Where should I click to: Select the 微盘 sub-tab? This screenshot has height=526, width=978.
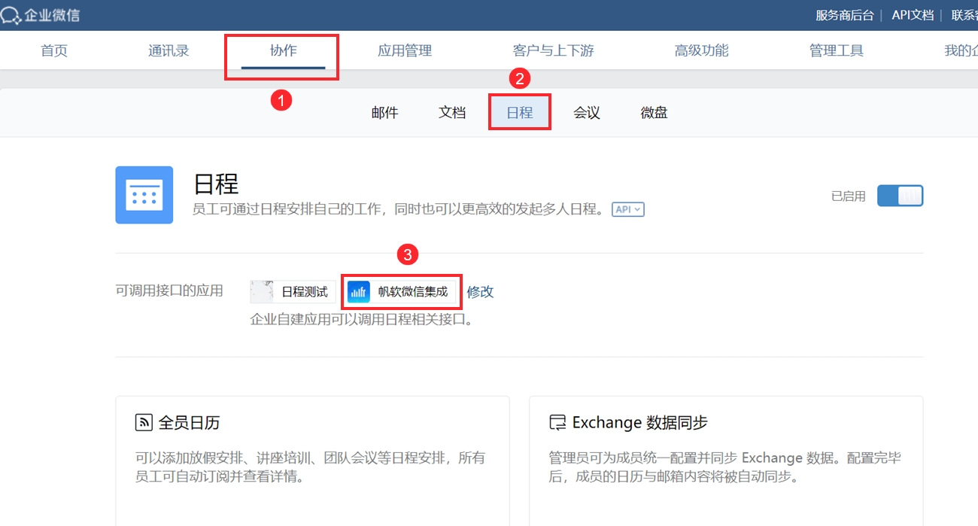click(655, 113)
